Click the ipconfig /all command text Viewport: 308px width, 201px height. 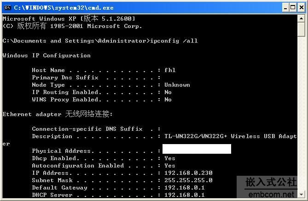click(174, 41)
